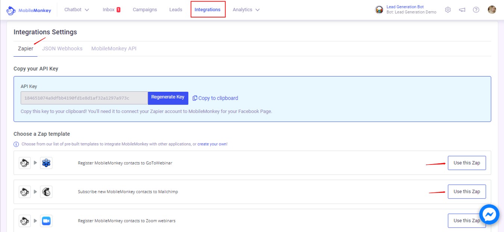
Task: Switch to the MobileMonkey API tab
Action: click(x=114, y=48)
